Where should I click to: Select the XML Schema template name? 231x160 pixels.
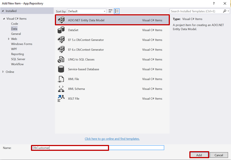click(x=76, y=89)
